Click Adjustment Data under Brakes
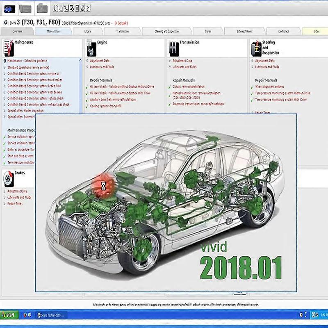Viewport: 328px width, 328px height. (17, 191)
